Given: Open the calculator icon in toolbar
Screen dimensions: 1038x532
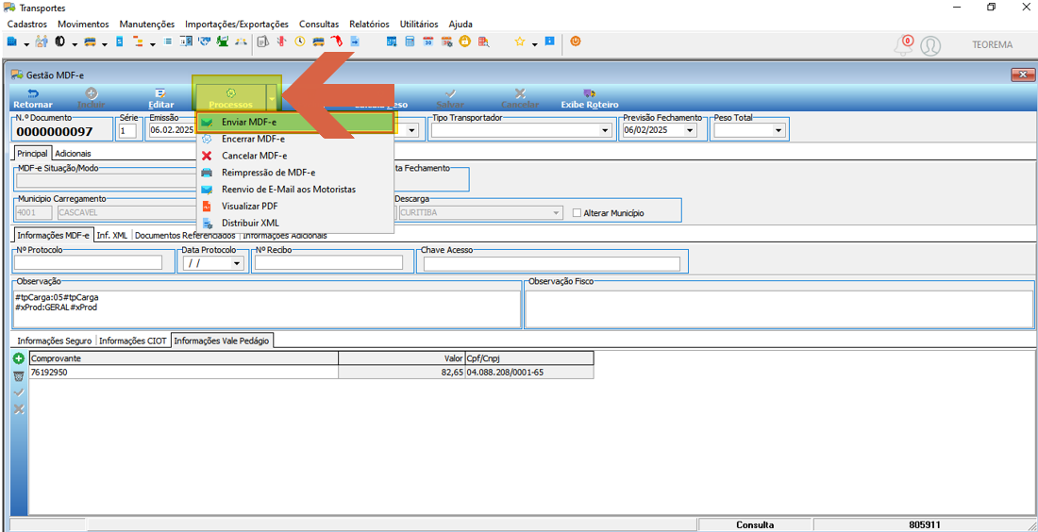Looking at the screenshot, I should coord(410,42).
